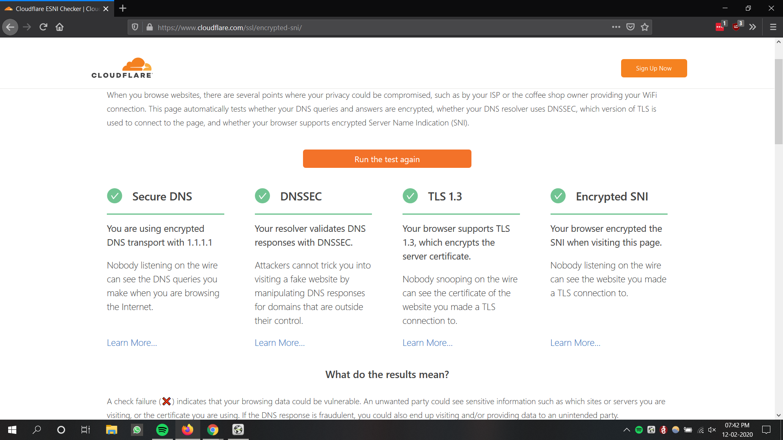
Task: Open a new browser tab
Action: point(123,9)
